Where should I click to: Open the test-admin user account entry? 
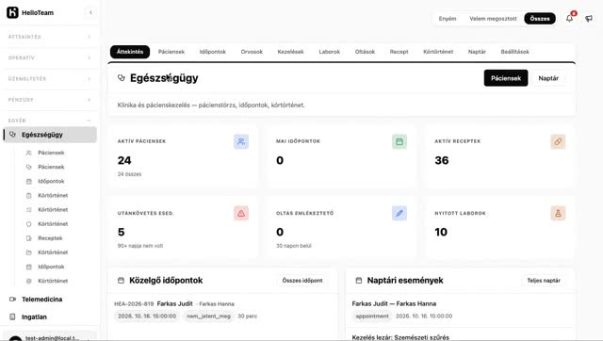coord(49,336)
